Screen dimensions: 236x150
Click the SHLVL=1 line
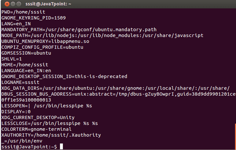point(11,59)
